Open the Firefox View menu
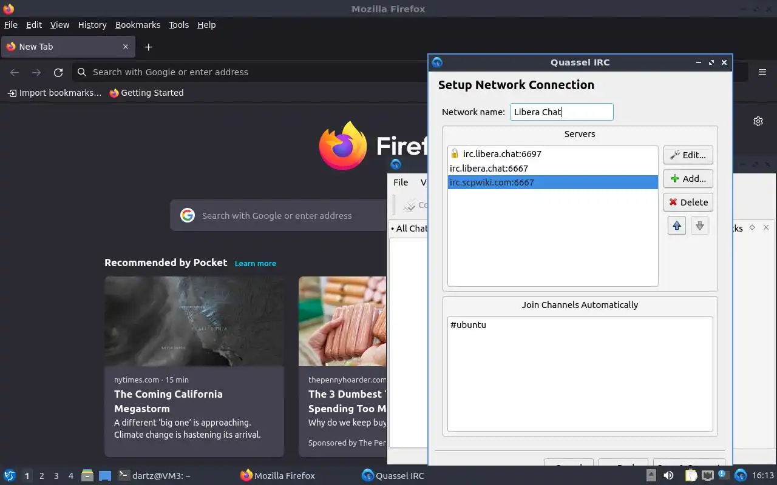This screenshot has width=777, height=485. point(59,25)
